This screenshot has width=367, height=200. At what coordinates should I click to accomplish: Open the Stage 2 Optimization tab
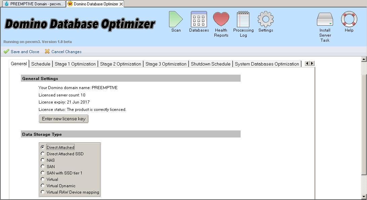[120, 64]
